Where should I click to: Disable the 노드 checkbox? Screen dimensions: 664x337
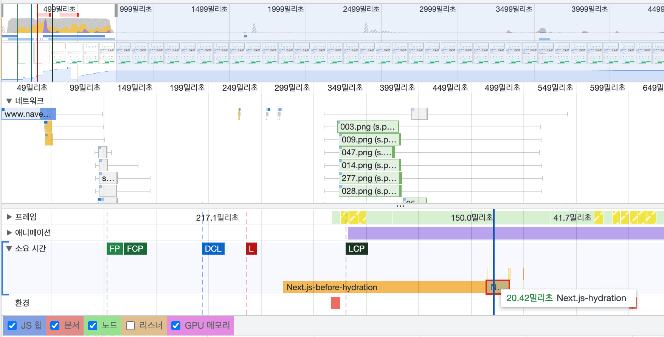click(93, 326)
